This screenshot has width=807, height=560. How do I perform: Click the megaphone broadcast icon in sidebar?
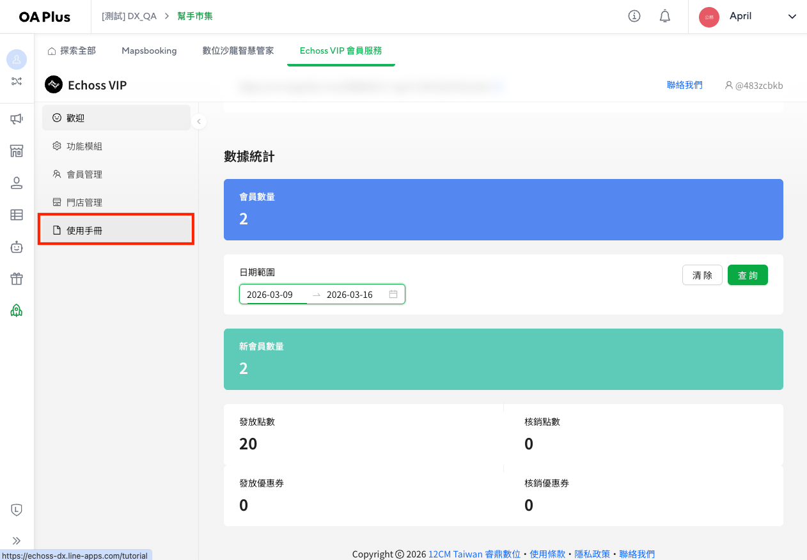[17, 119]
